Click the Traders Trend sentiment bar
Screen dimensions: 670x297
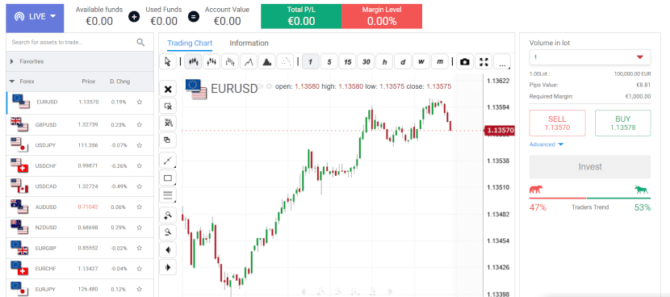(x=589, y=199)
